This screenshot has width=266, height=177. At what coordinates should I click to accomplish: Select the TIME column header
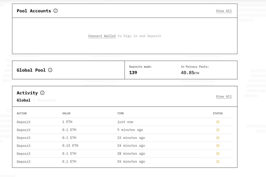(121, 113)
